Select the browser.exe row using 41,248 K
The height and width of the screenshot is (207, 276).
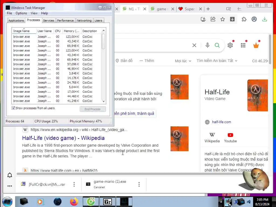[57, 101]
